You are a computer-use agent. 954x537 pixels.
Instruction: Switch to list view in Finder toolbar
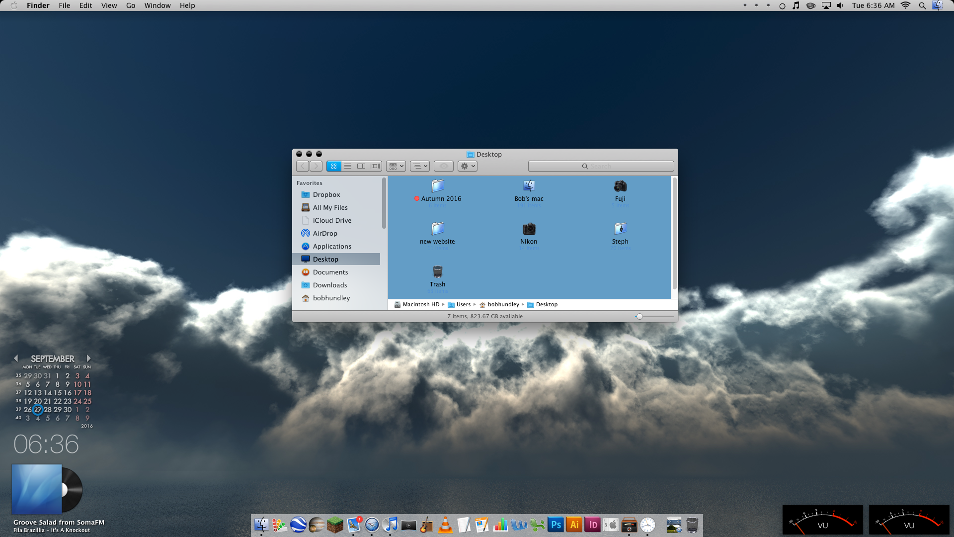coord(348,166)
